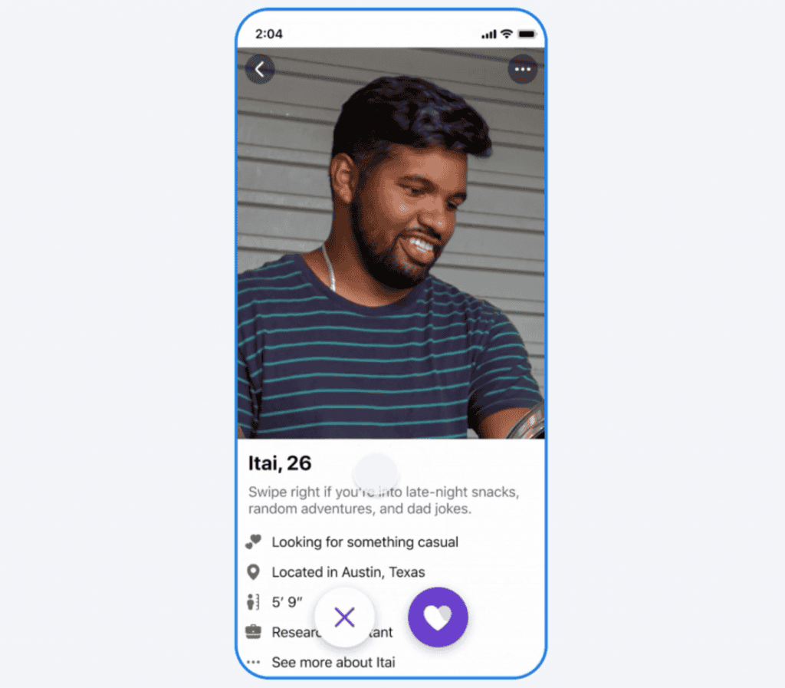Viewport: 785px width, 688px height.
Task: Tap the 5' 9" height label
Action: pyautogui.click(x=287, y=602)
